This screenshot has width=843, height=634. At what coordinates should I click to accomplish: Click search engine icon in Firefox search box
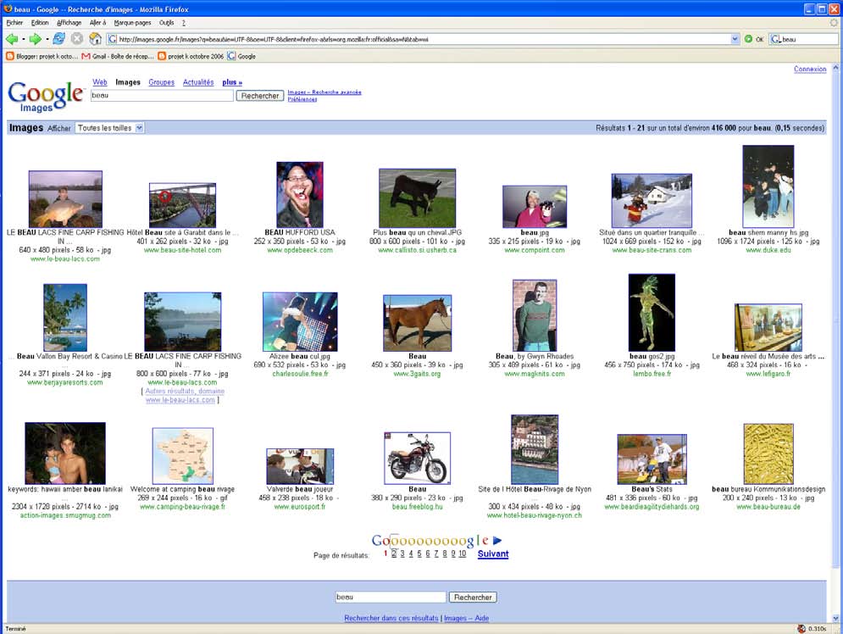pos(776,39)
